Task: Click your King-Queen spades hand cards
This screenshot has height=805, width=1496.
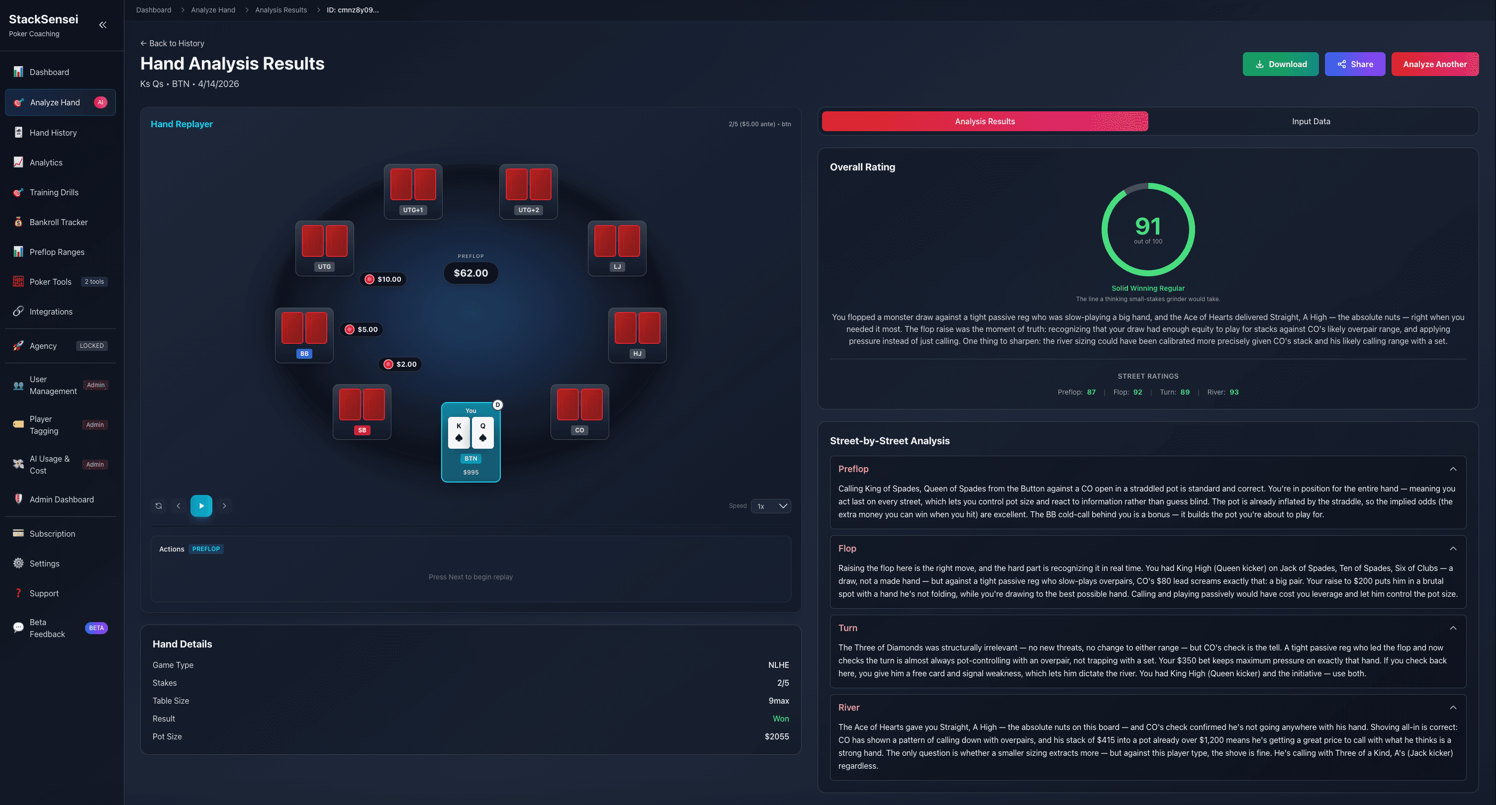Action: 470,432
